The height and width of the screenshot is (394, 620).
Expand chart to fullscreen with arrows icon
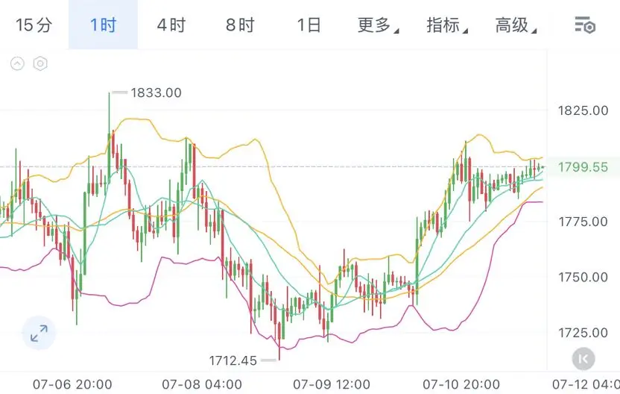pos(39,334)
